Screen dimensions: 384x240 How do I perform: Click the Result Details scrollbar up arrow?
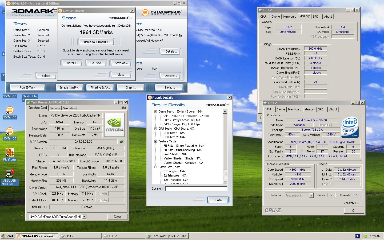tap(225, 111)
